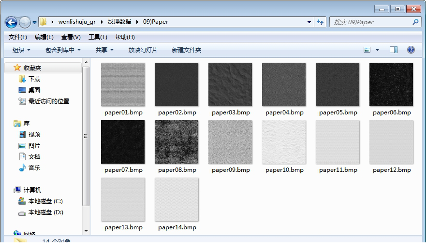The image size is (426, 252).
Task: Select paper04.bmp thumbnail
Action: [x=284, y=84]
